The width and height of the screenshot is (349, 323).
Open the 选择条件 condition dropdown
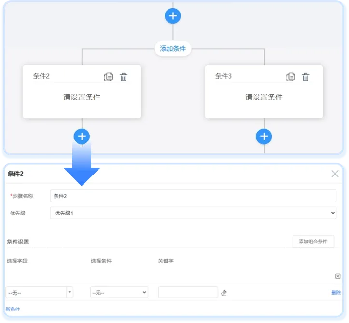[119, 293]
